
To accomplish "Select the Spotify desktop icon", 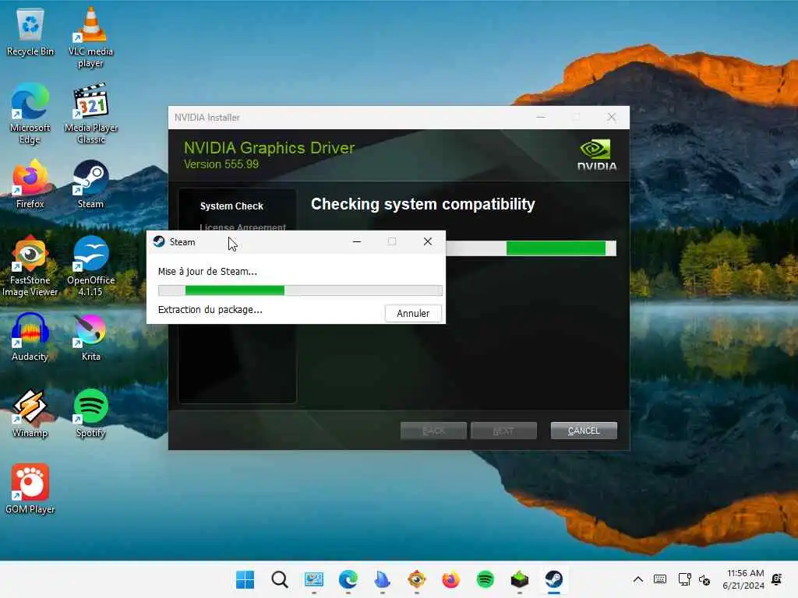I will (x=90, y=413).
